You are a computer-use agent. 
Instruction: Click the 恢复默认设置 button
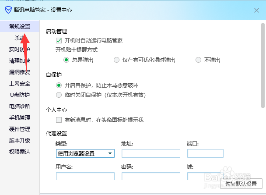coord(241,184)
